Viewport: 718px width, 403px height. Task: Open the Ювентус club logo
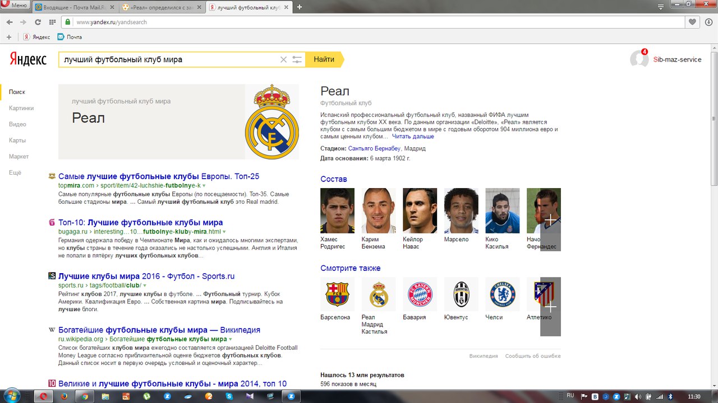pos(461,294)
